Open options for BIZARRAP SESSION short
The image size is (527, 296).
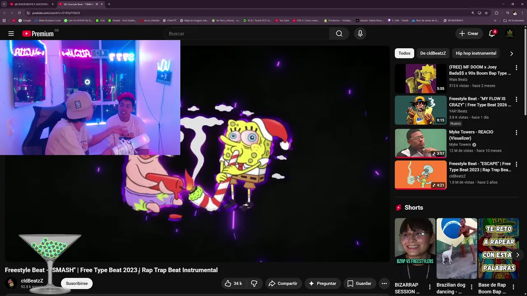[430, 287]
